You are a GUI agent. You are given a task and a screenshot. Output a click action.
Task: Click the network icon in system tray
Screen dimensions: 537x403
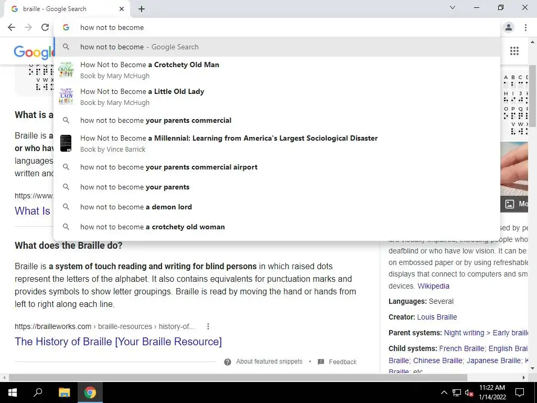pos(457,393)
